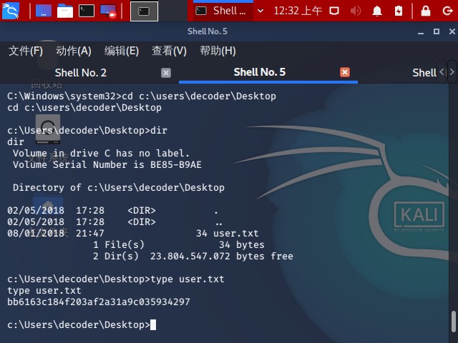Lock the screen with the padlock icon

426,11
